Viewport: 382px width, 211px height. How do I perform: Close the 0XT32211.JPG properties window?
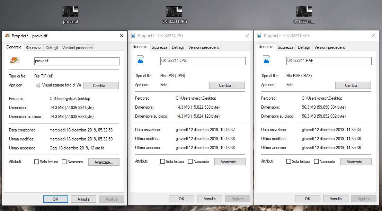247,35
